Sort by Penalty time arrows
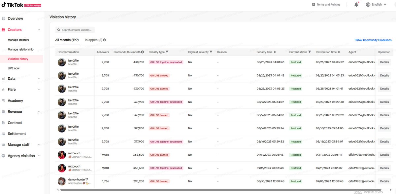The image size is (396, 194). (275, 52)
